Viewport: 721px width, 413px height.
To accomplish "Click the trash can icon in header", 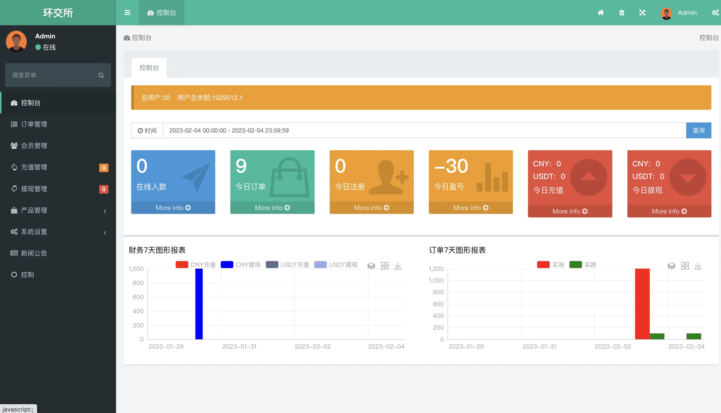I will click(x=622, y=12).
